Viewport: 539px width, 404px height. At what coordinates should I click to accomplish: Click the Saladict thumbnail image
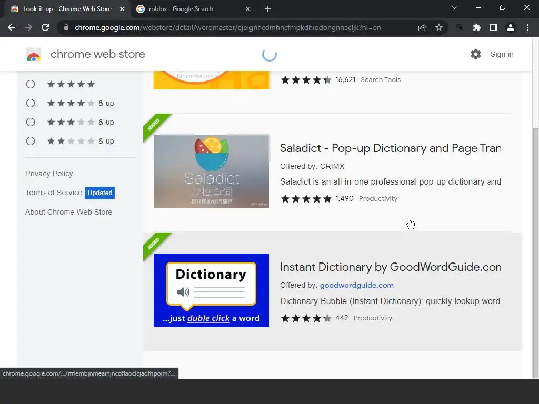[x=212, y=171]
